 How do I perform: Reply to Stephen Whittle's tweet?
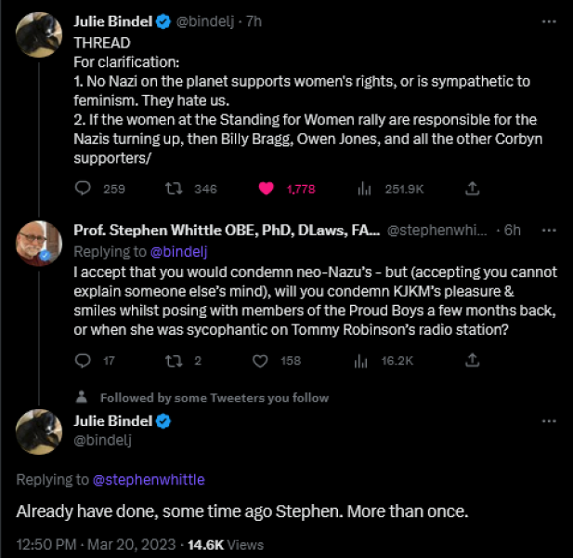[83, 361]
